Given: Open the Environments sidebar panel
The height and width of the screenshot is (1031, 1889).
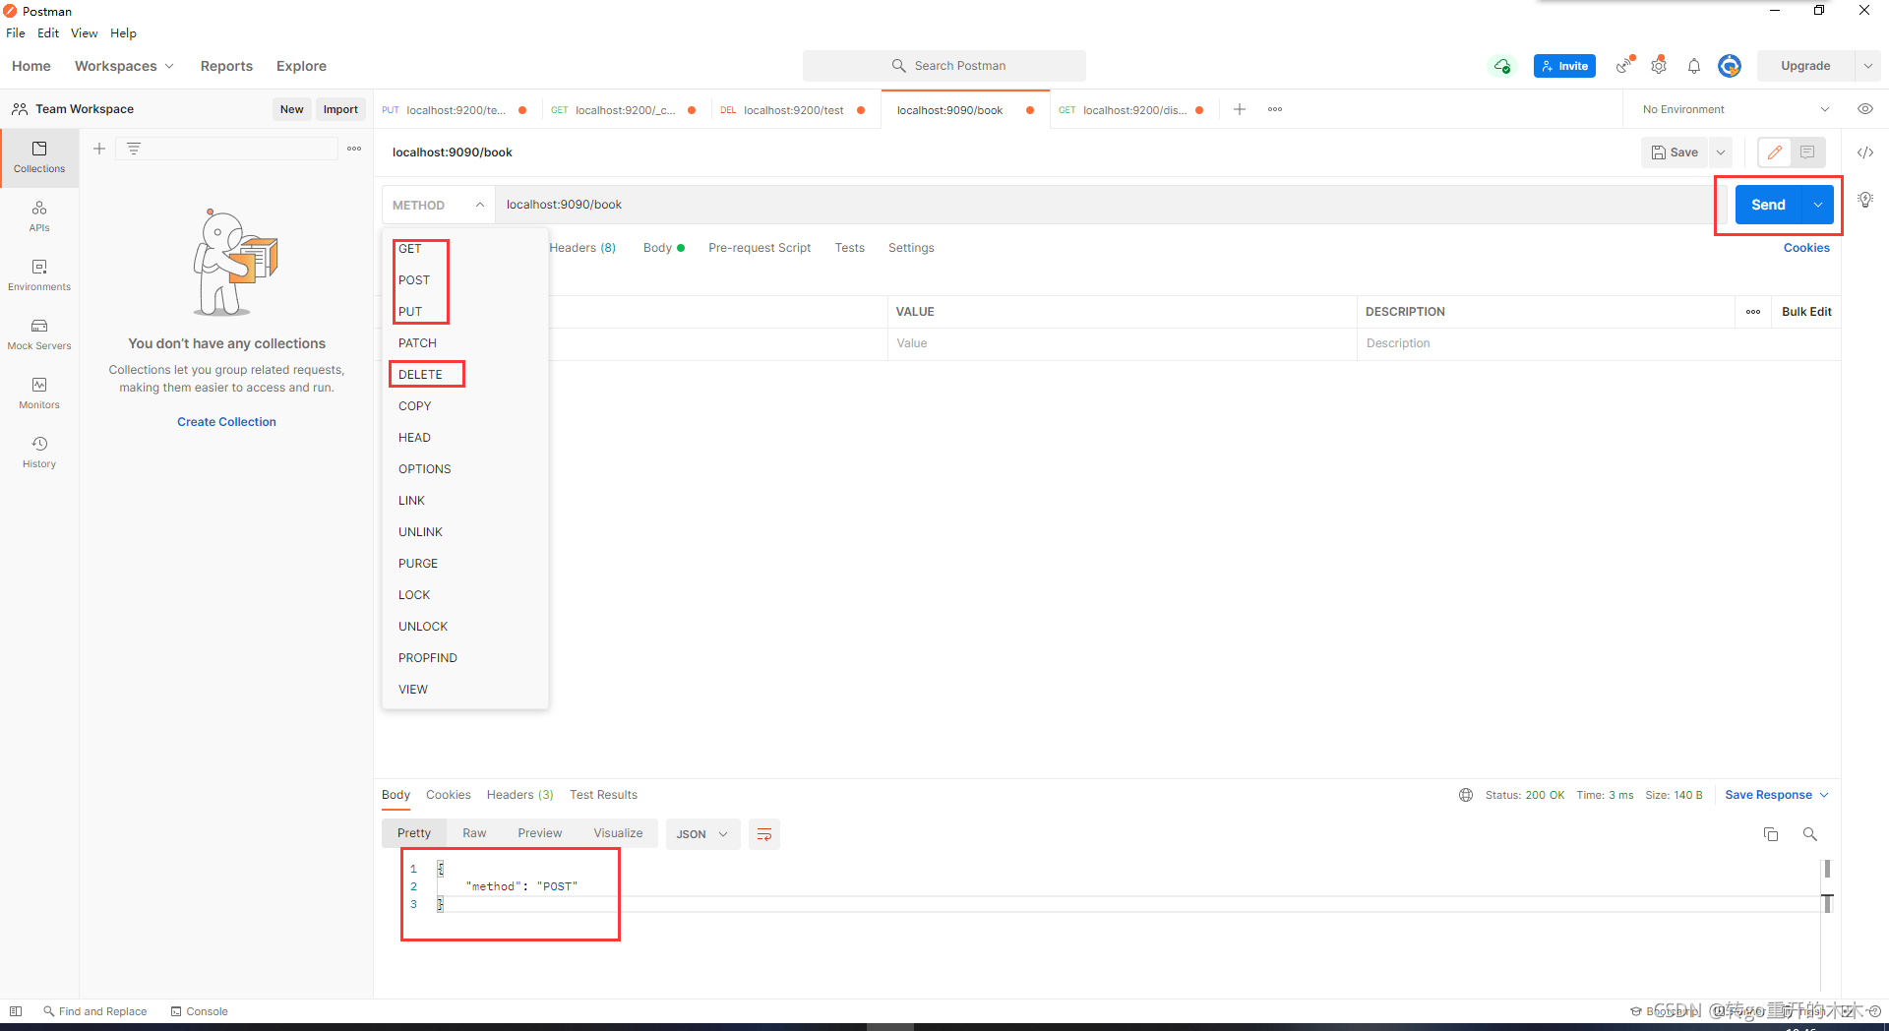Looking at the screenshot, I should (x=39, y=275).
